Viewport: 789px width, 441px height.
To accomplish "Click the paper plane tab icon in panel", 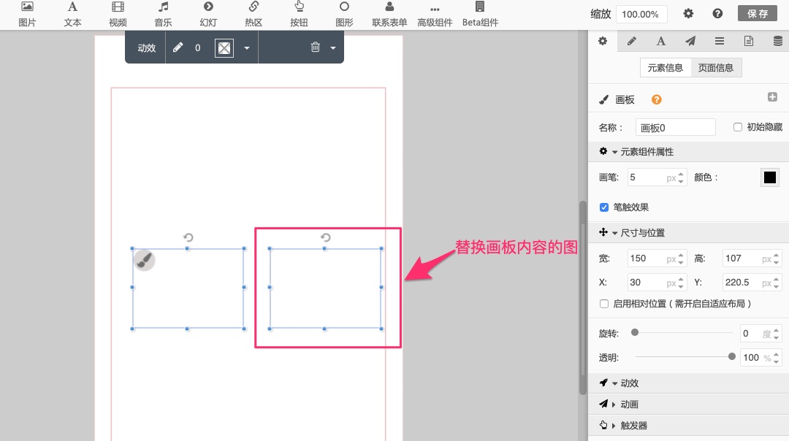I will 690,41.
